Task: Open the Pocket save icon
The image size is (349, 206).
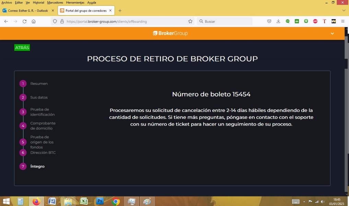Action: 269,21
